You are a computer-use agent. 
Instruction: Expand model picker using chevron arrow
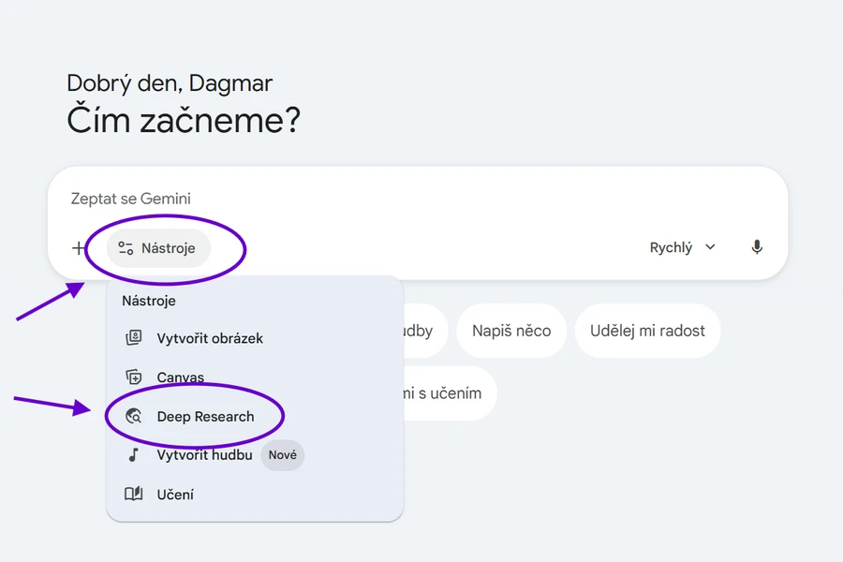pyautogui.click(x=710, y=247)
